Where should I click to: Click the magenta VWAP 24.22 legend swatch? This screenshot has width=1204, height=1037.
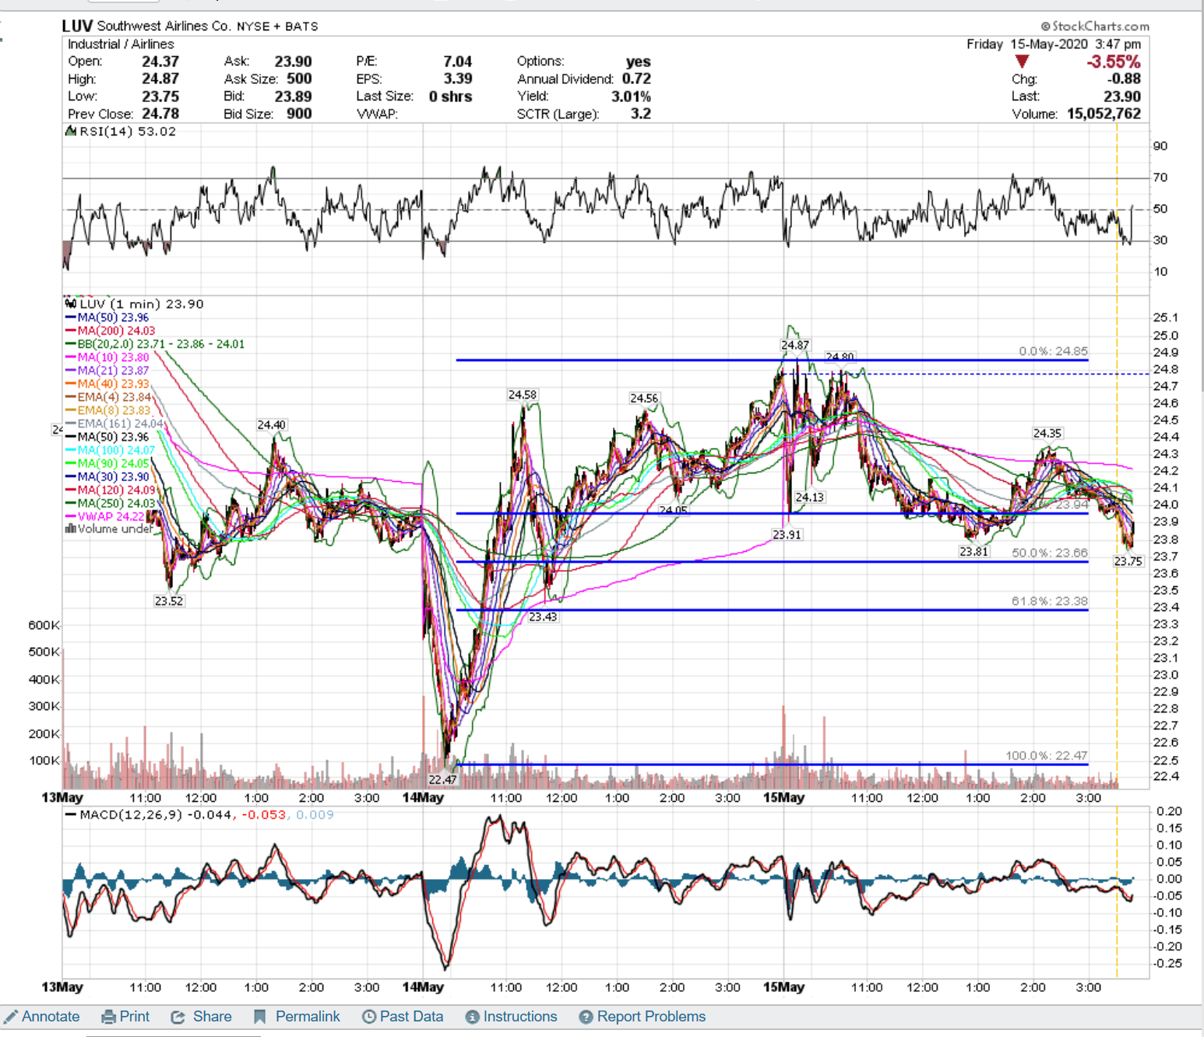pyautogui.click(x=70, y=517)
